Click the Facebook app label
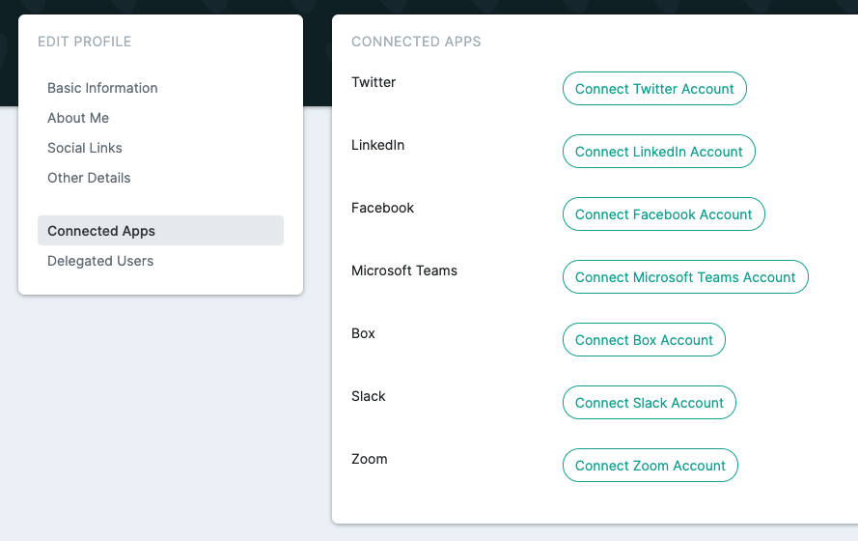This screenshot has width=858, height=541. pyautogui.click(x=382, y=208)
